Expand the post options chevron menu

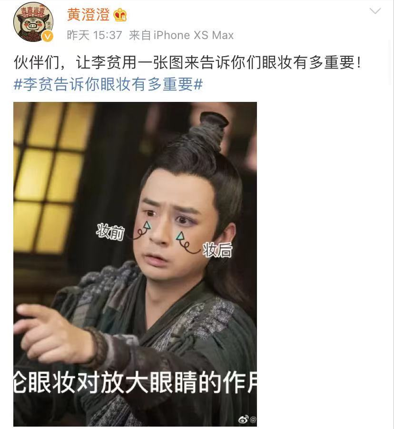(x=375, y=11)
